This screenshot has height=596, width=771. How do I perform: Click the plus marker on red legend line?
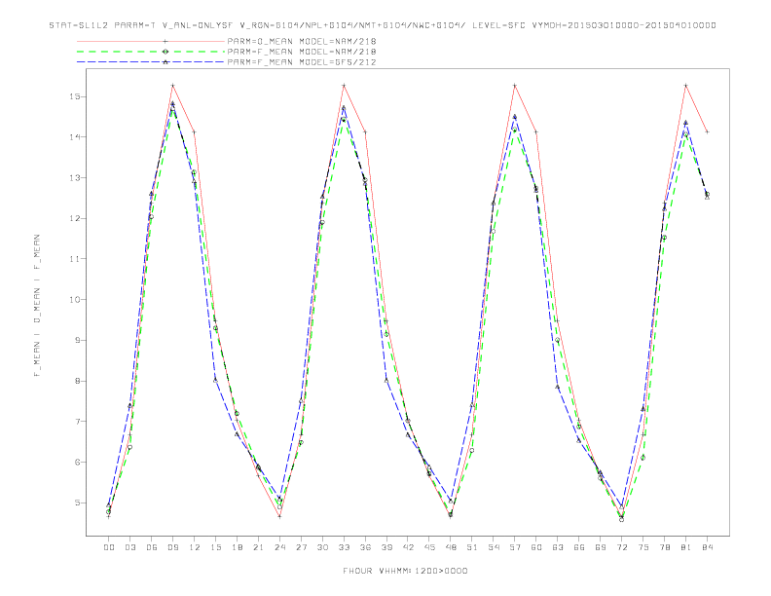point(165,41)
